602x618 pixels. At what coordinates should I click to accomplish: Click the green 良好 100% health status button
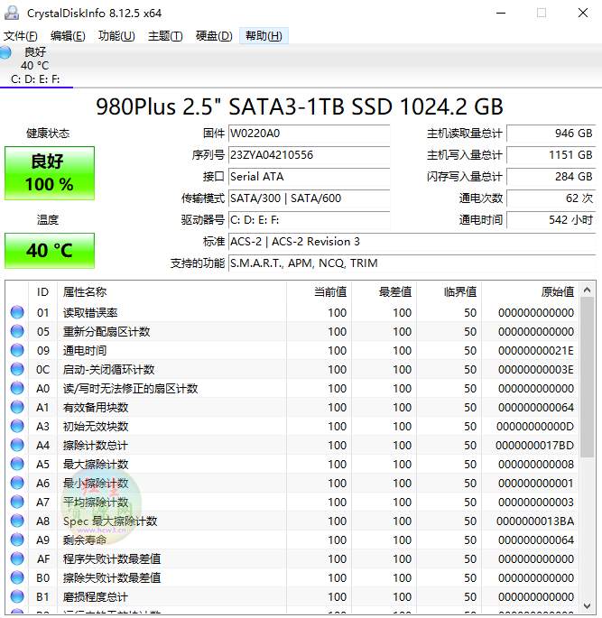(x=49, y=172)
